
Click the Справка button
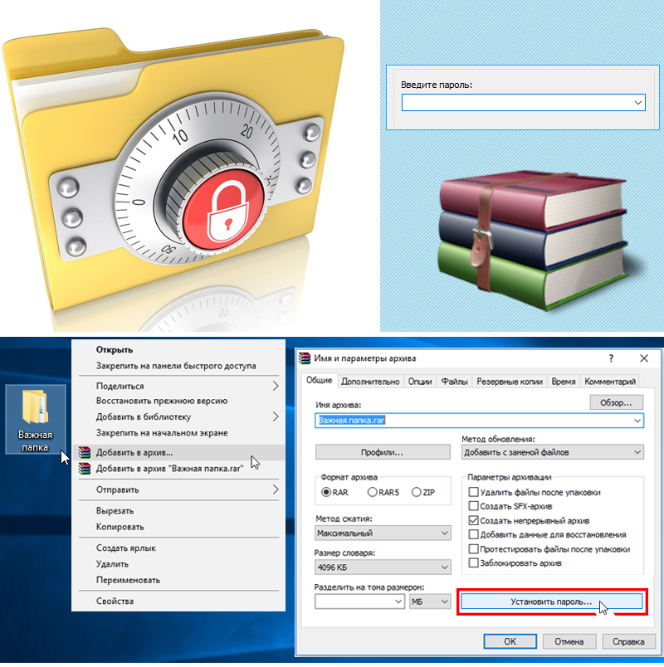pyautogui.click(x=628, y=641)
